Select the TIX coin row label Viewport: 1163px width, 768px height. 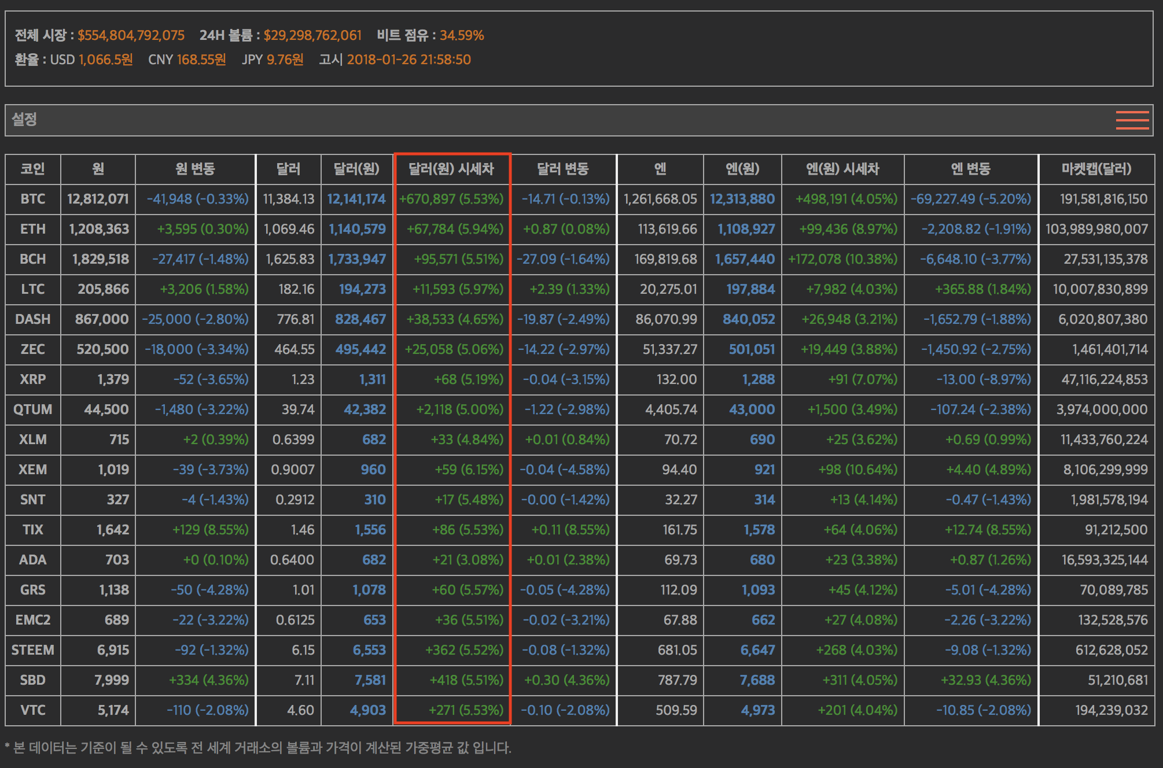33,530
